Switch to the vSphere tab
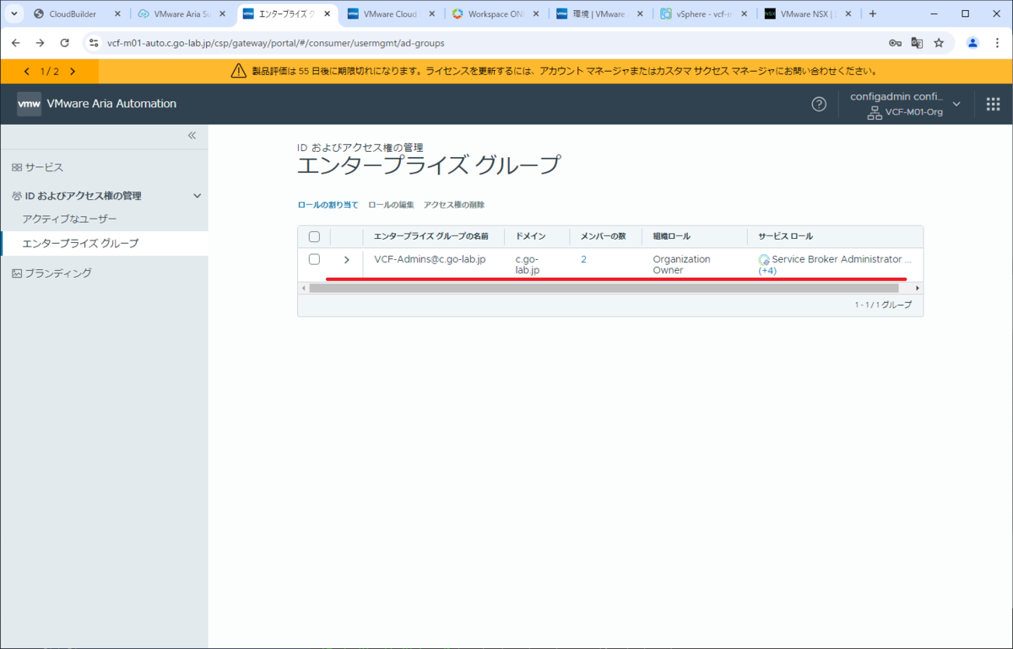The width and height of the screenshot is (1013, 649). [x=703, y=14]
